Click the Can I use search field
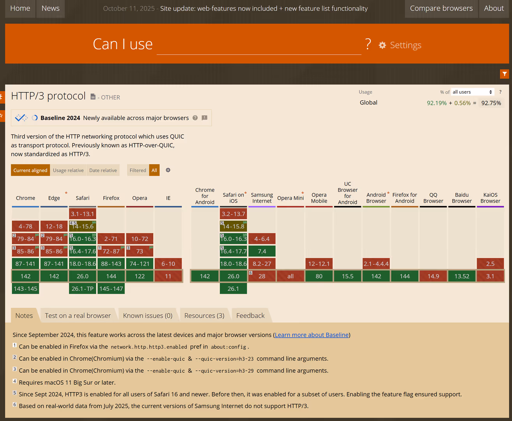512x421 pixels. point(259,46)
